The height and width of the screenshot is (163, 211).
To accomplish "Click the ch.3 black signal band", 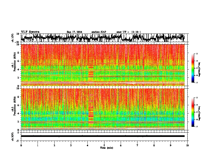I will pyautogui.click(x=103, y=136).
